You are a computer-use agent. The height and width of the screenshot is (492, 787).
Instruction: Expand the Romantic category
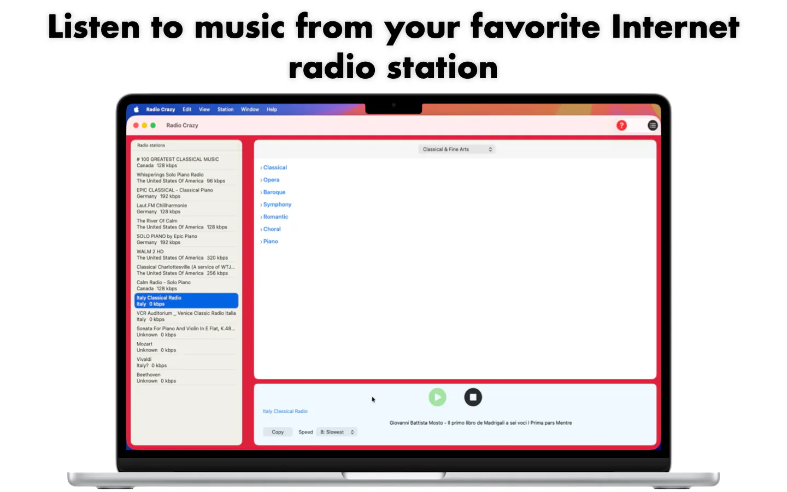coord(274,217)
